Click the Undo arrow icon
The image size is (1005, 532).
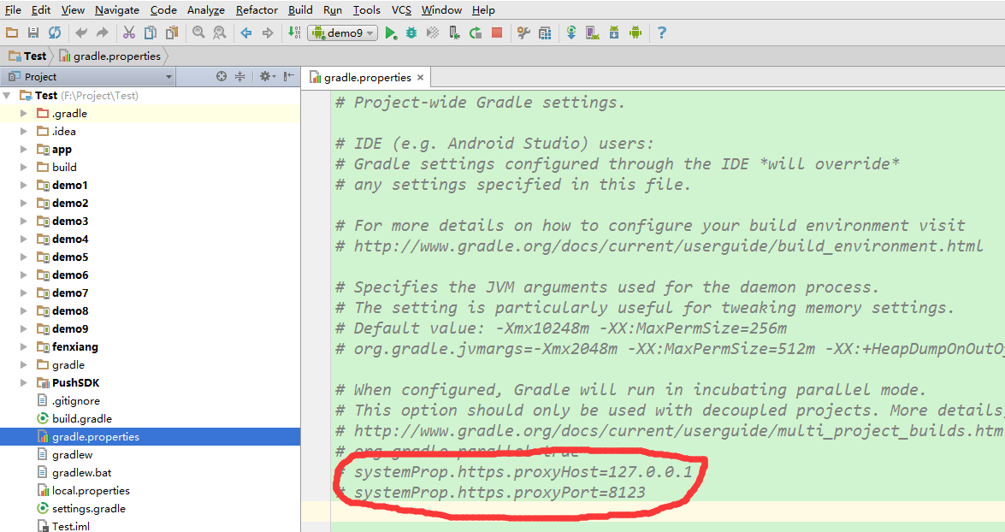[80, 33]
